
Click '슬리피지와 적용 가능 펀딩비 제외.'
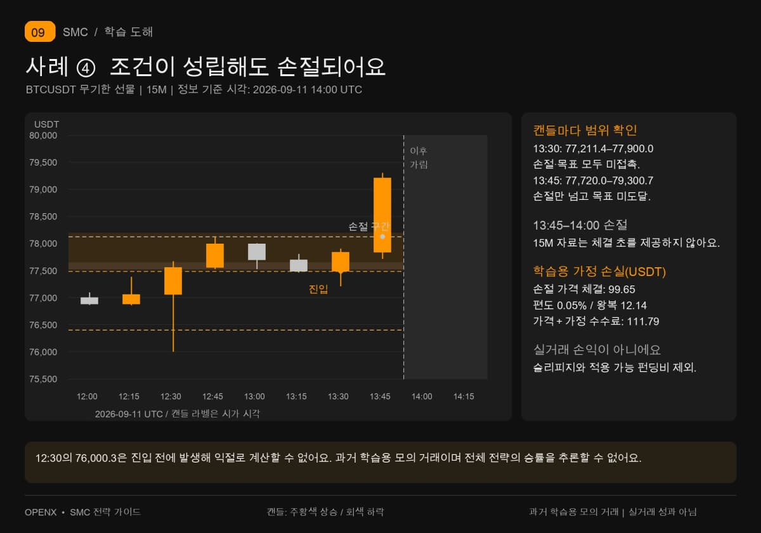(x=615, y=368)
